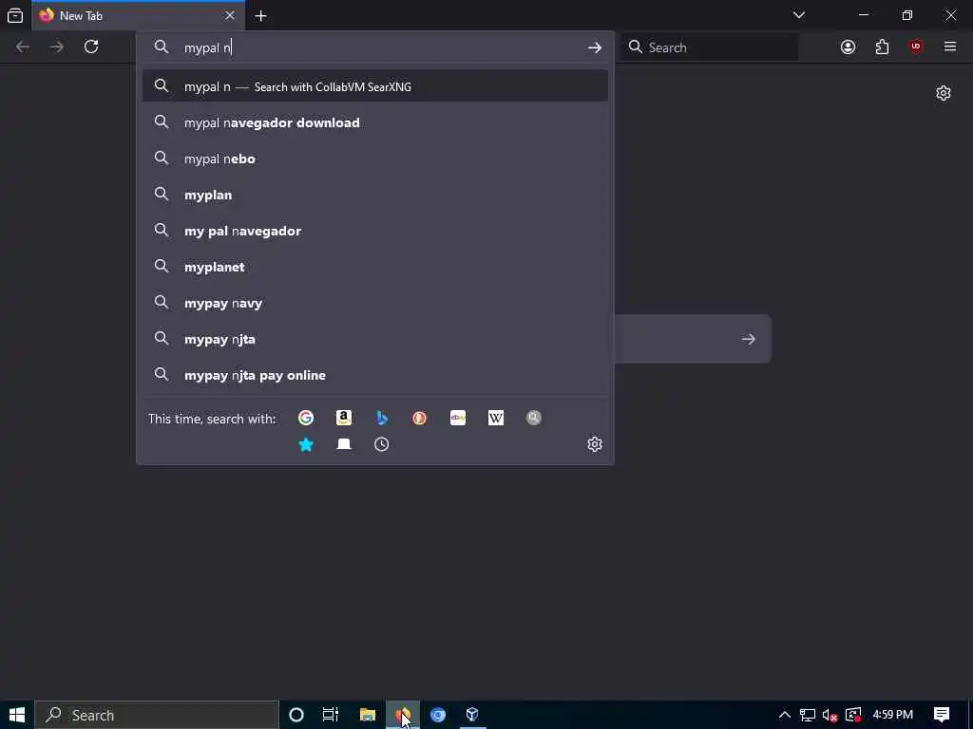The image size is (973, 729).
Task: Open Task View on the taskbar
Action: tap(330, 715)
